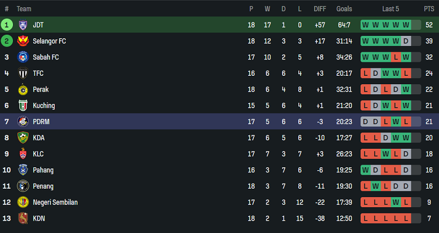Click the KLC club logo
The width and height of the screenshot is (439, 233).
(x=23, y=154)
